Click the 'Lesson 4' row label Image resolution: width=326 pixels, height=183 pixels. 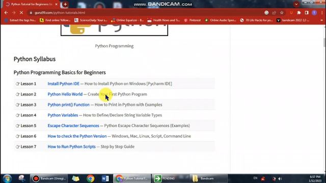(x=29, y=115)
